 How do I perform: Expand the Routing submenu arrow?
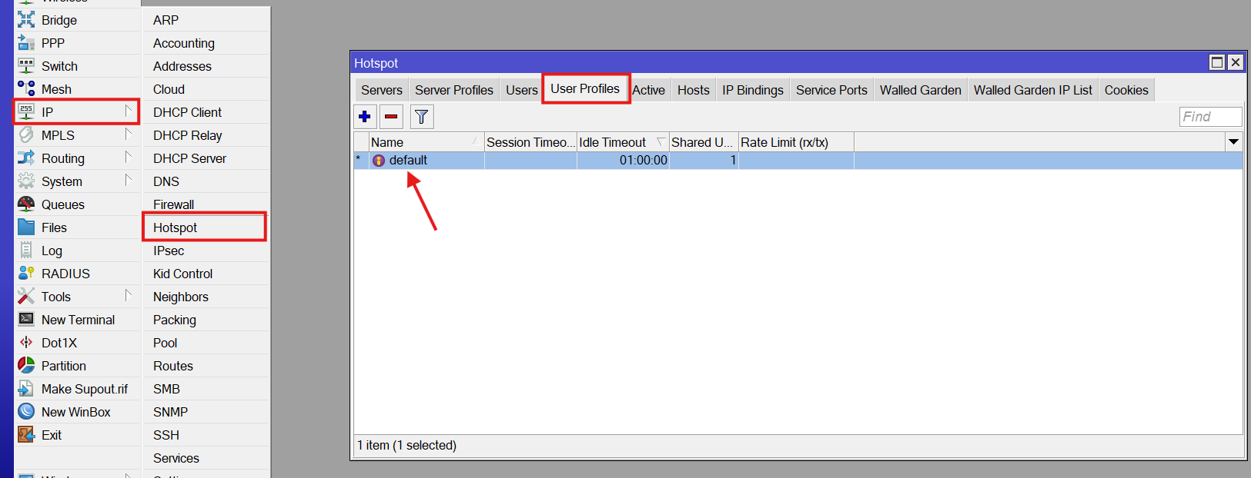[129, 158]
